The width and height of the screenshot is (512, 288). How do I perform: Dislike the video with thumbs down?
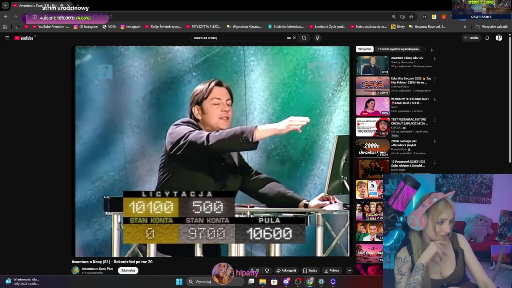[x=267, y=270]
